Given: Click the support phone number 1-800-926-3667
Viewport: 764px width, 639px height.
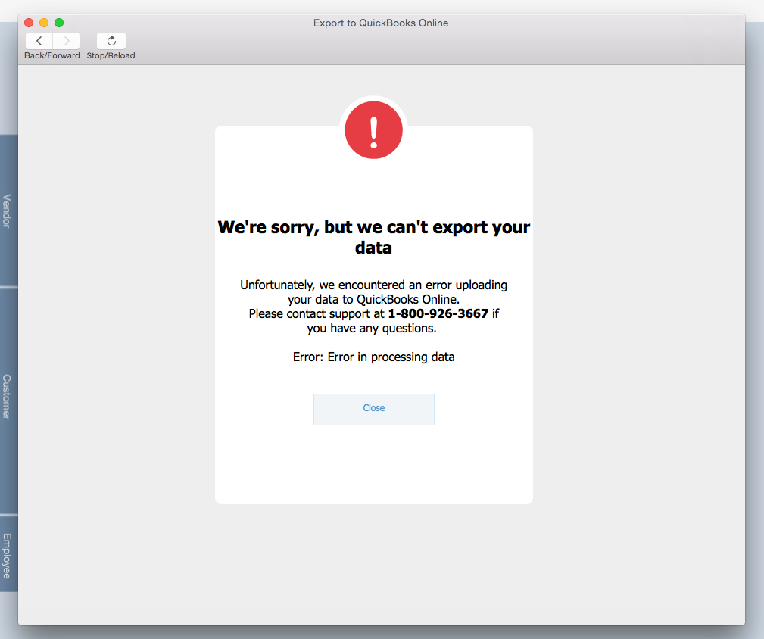Looking at the screenshot, I should coord(438,313).
